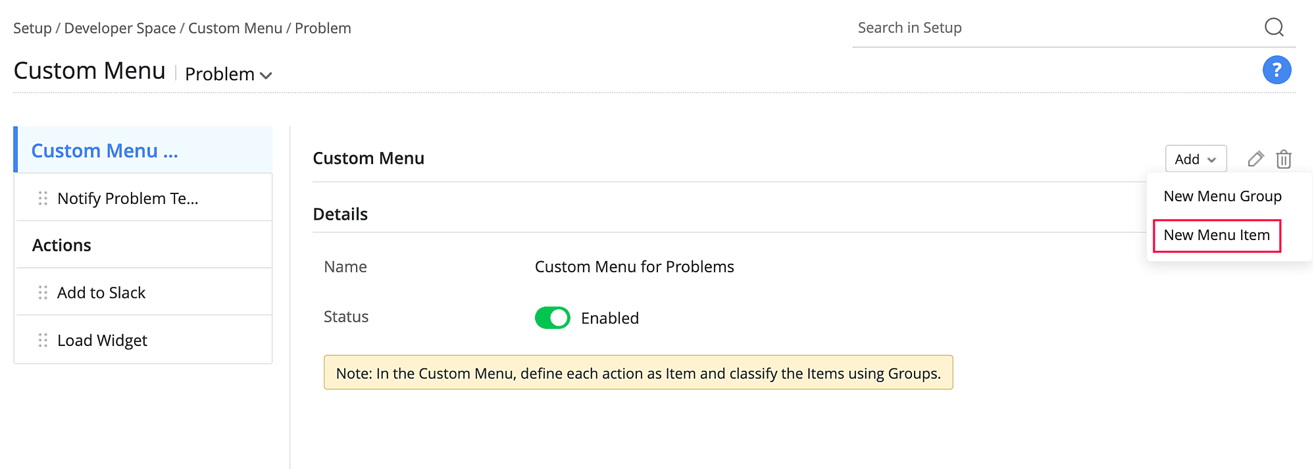Click drag handle beside Load Widget

pyautogui.click(x=43, y=340)
